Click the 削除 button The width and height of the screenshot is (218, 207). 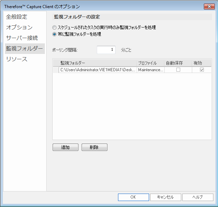point(94,147)
